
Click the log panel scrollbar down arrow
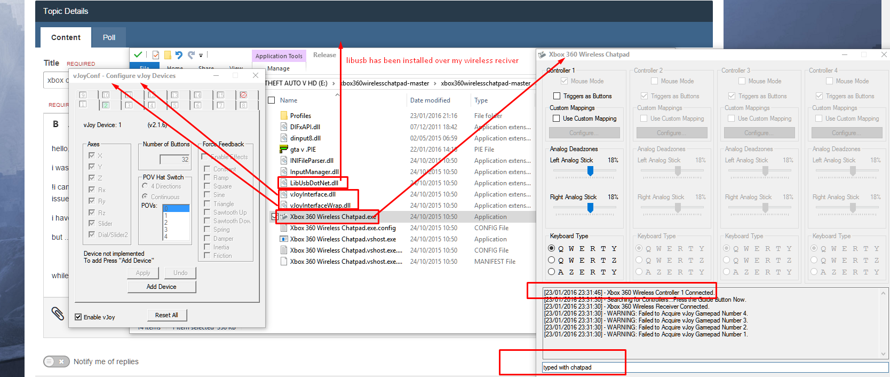point(883,354)
